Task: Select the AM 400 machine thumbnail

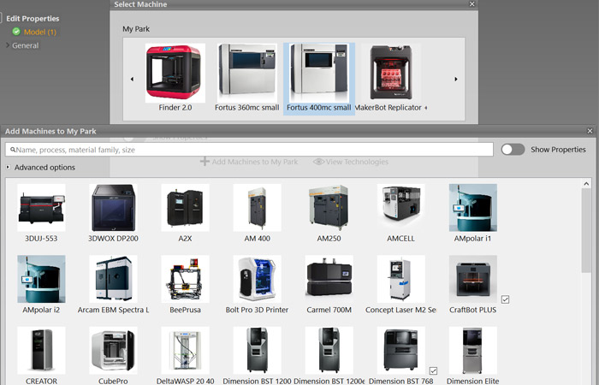Action: 257,207
